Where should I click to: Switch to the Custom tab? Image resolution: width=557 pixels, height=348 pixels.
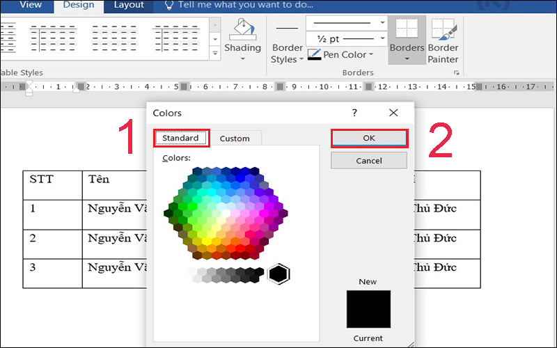click(235, 138)
